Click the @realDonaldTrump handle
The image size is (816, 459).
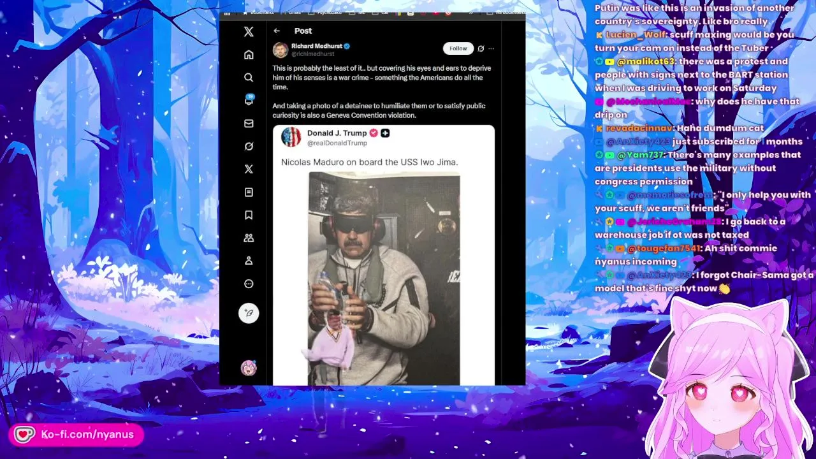pos(337,143)
